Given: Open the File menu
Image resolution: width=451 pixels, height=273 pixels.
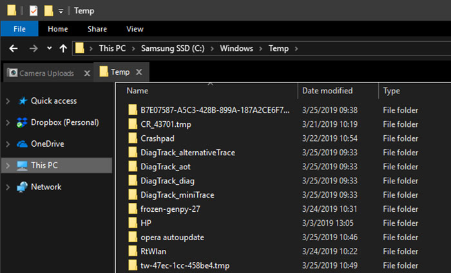Looking at the screenshot, I should click(19, 29).
